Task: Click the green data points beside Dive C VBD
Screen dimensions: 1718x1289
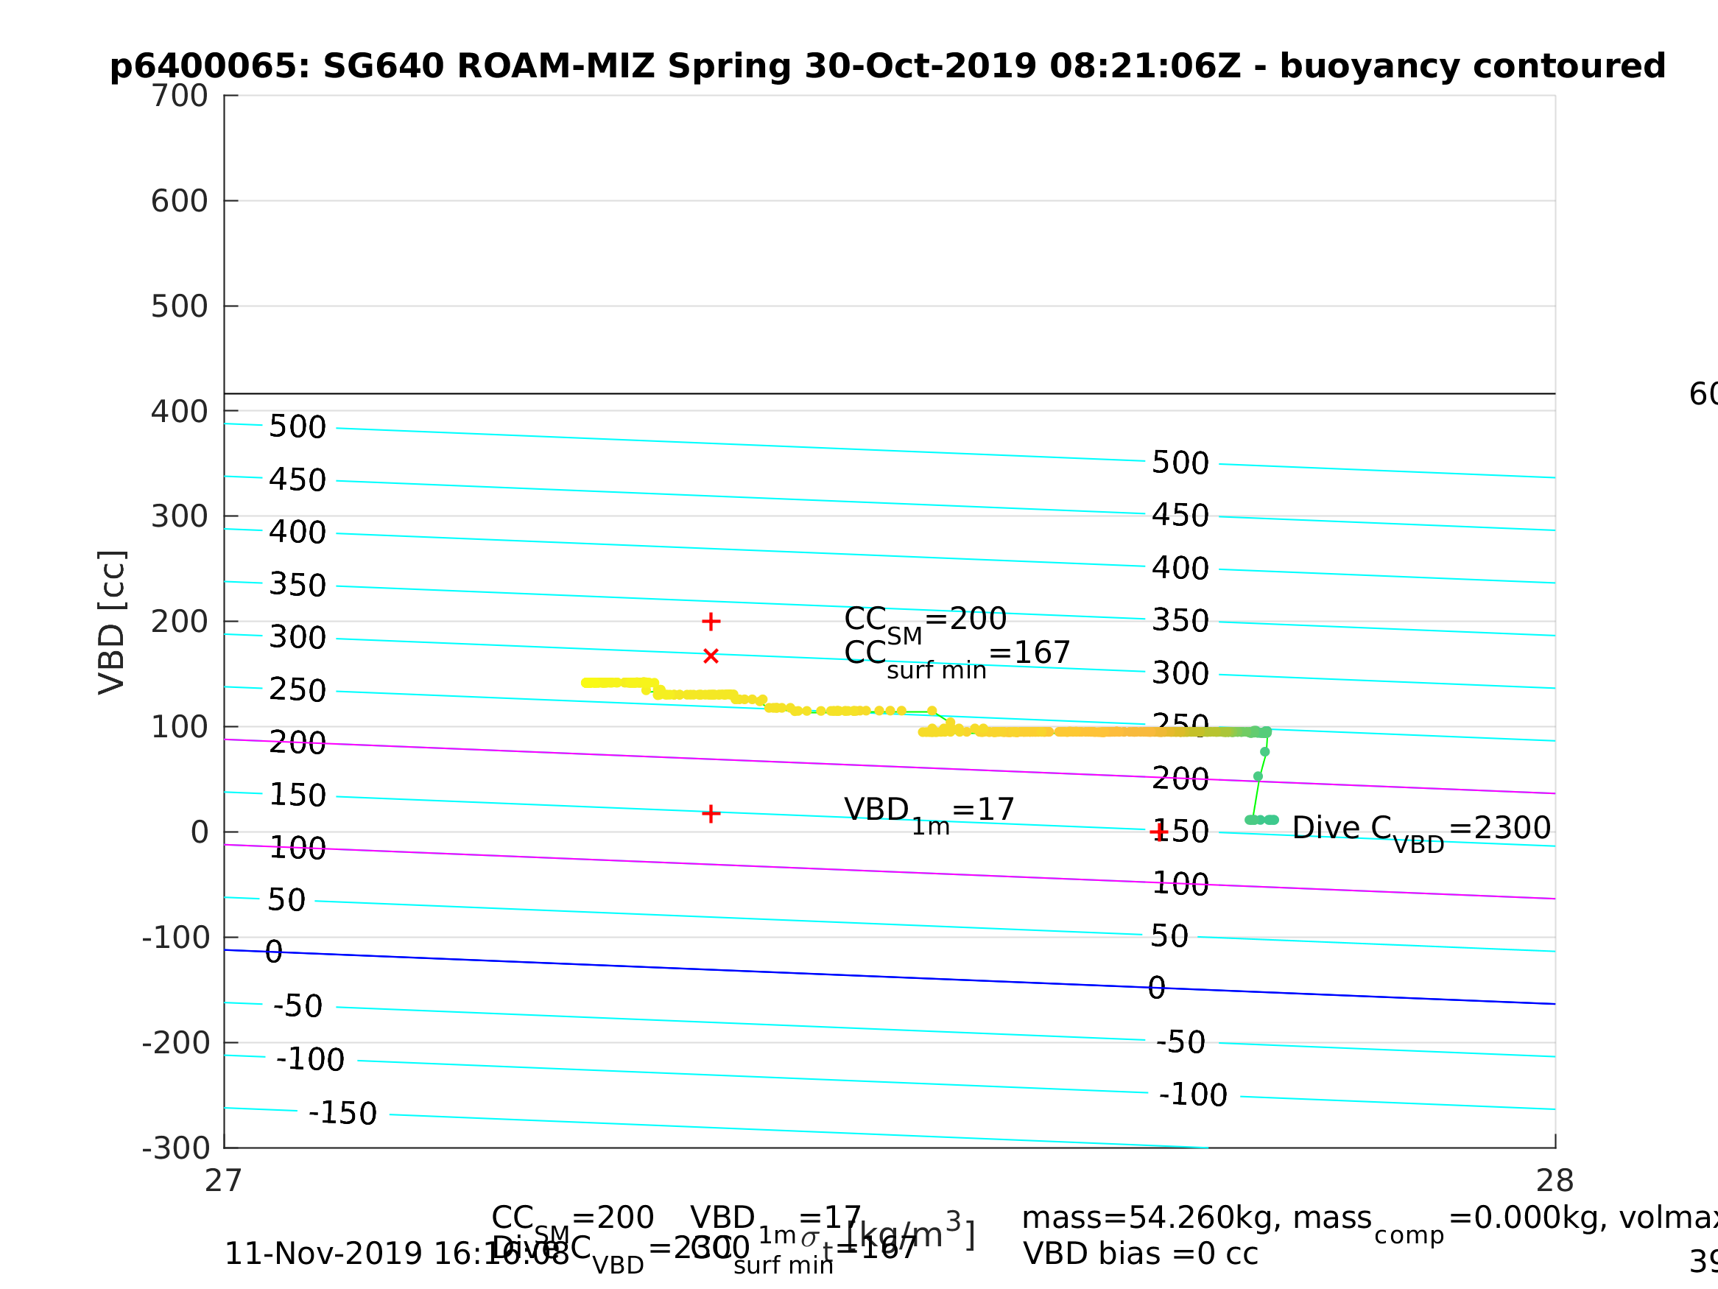Action: pyautogui.click(x=1261, y=820)
